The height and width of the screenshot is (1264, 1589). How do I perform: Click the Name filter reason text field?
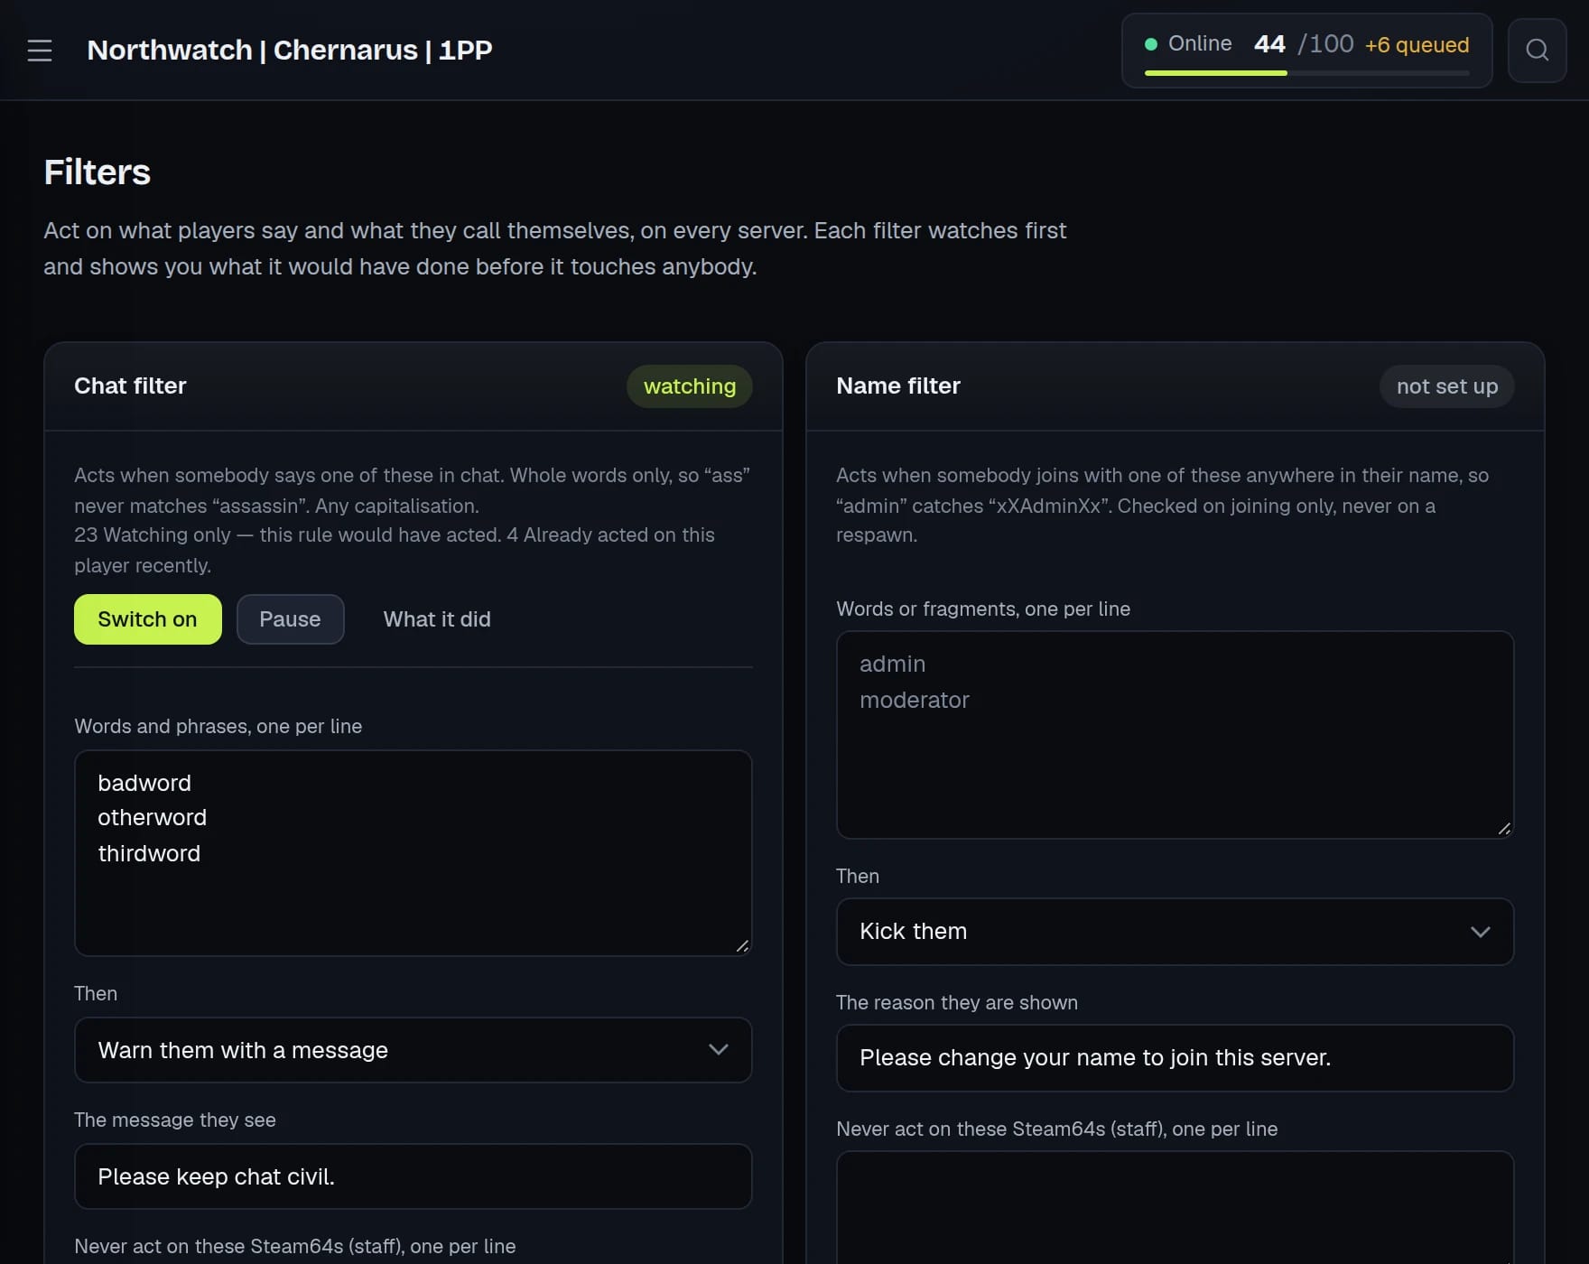click(1175, 1058)
